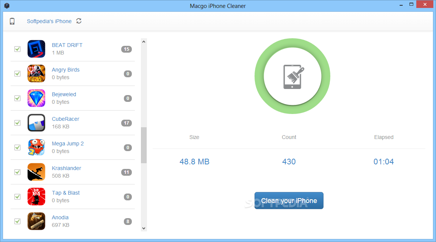The width and height of the screenshot is (436, 242).
Task: Click the Bejeweled count badge 0
Action: coord(128,98)
